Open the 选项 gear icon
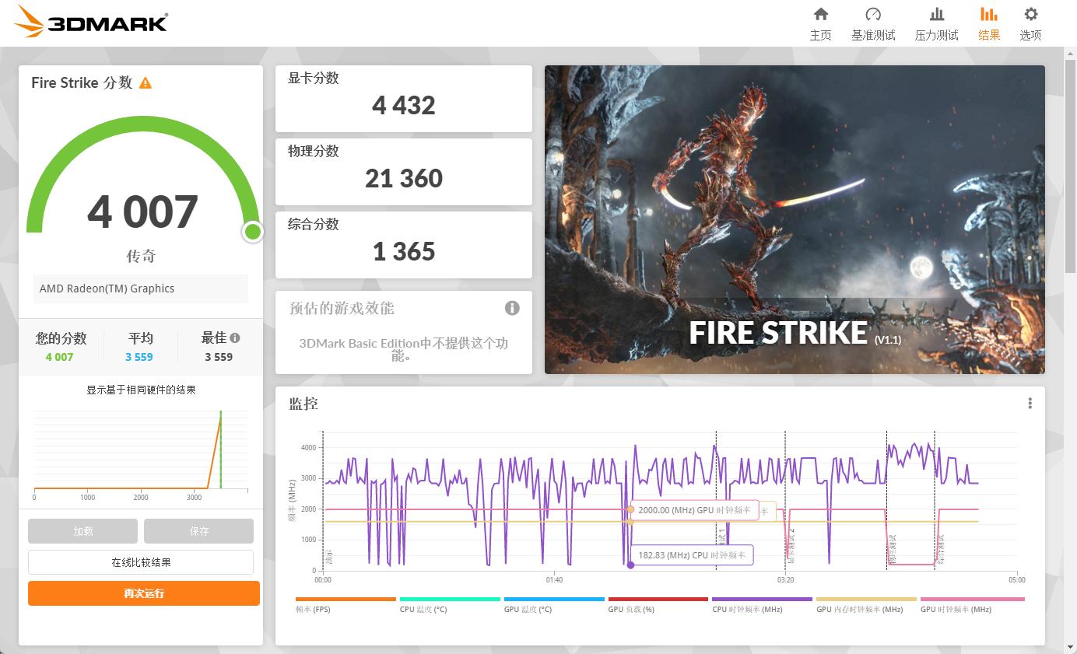Viewport: 1077px width, 654px height. 1031,14
